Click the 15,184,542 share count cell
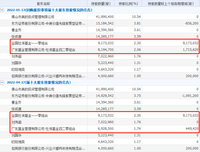200x152 pixels. 105,24
